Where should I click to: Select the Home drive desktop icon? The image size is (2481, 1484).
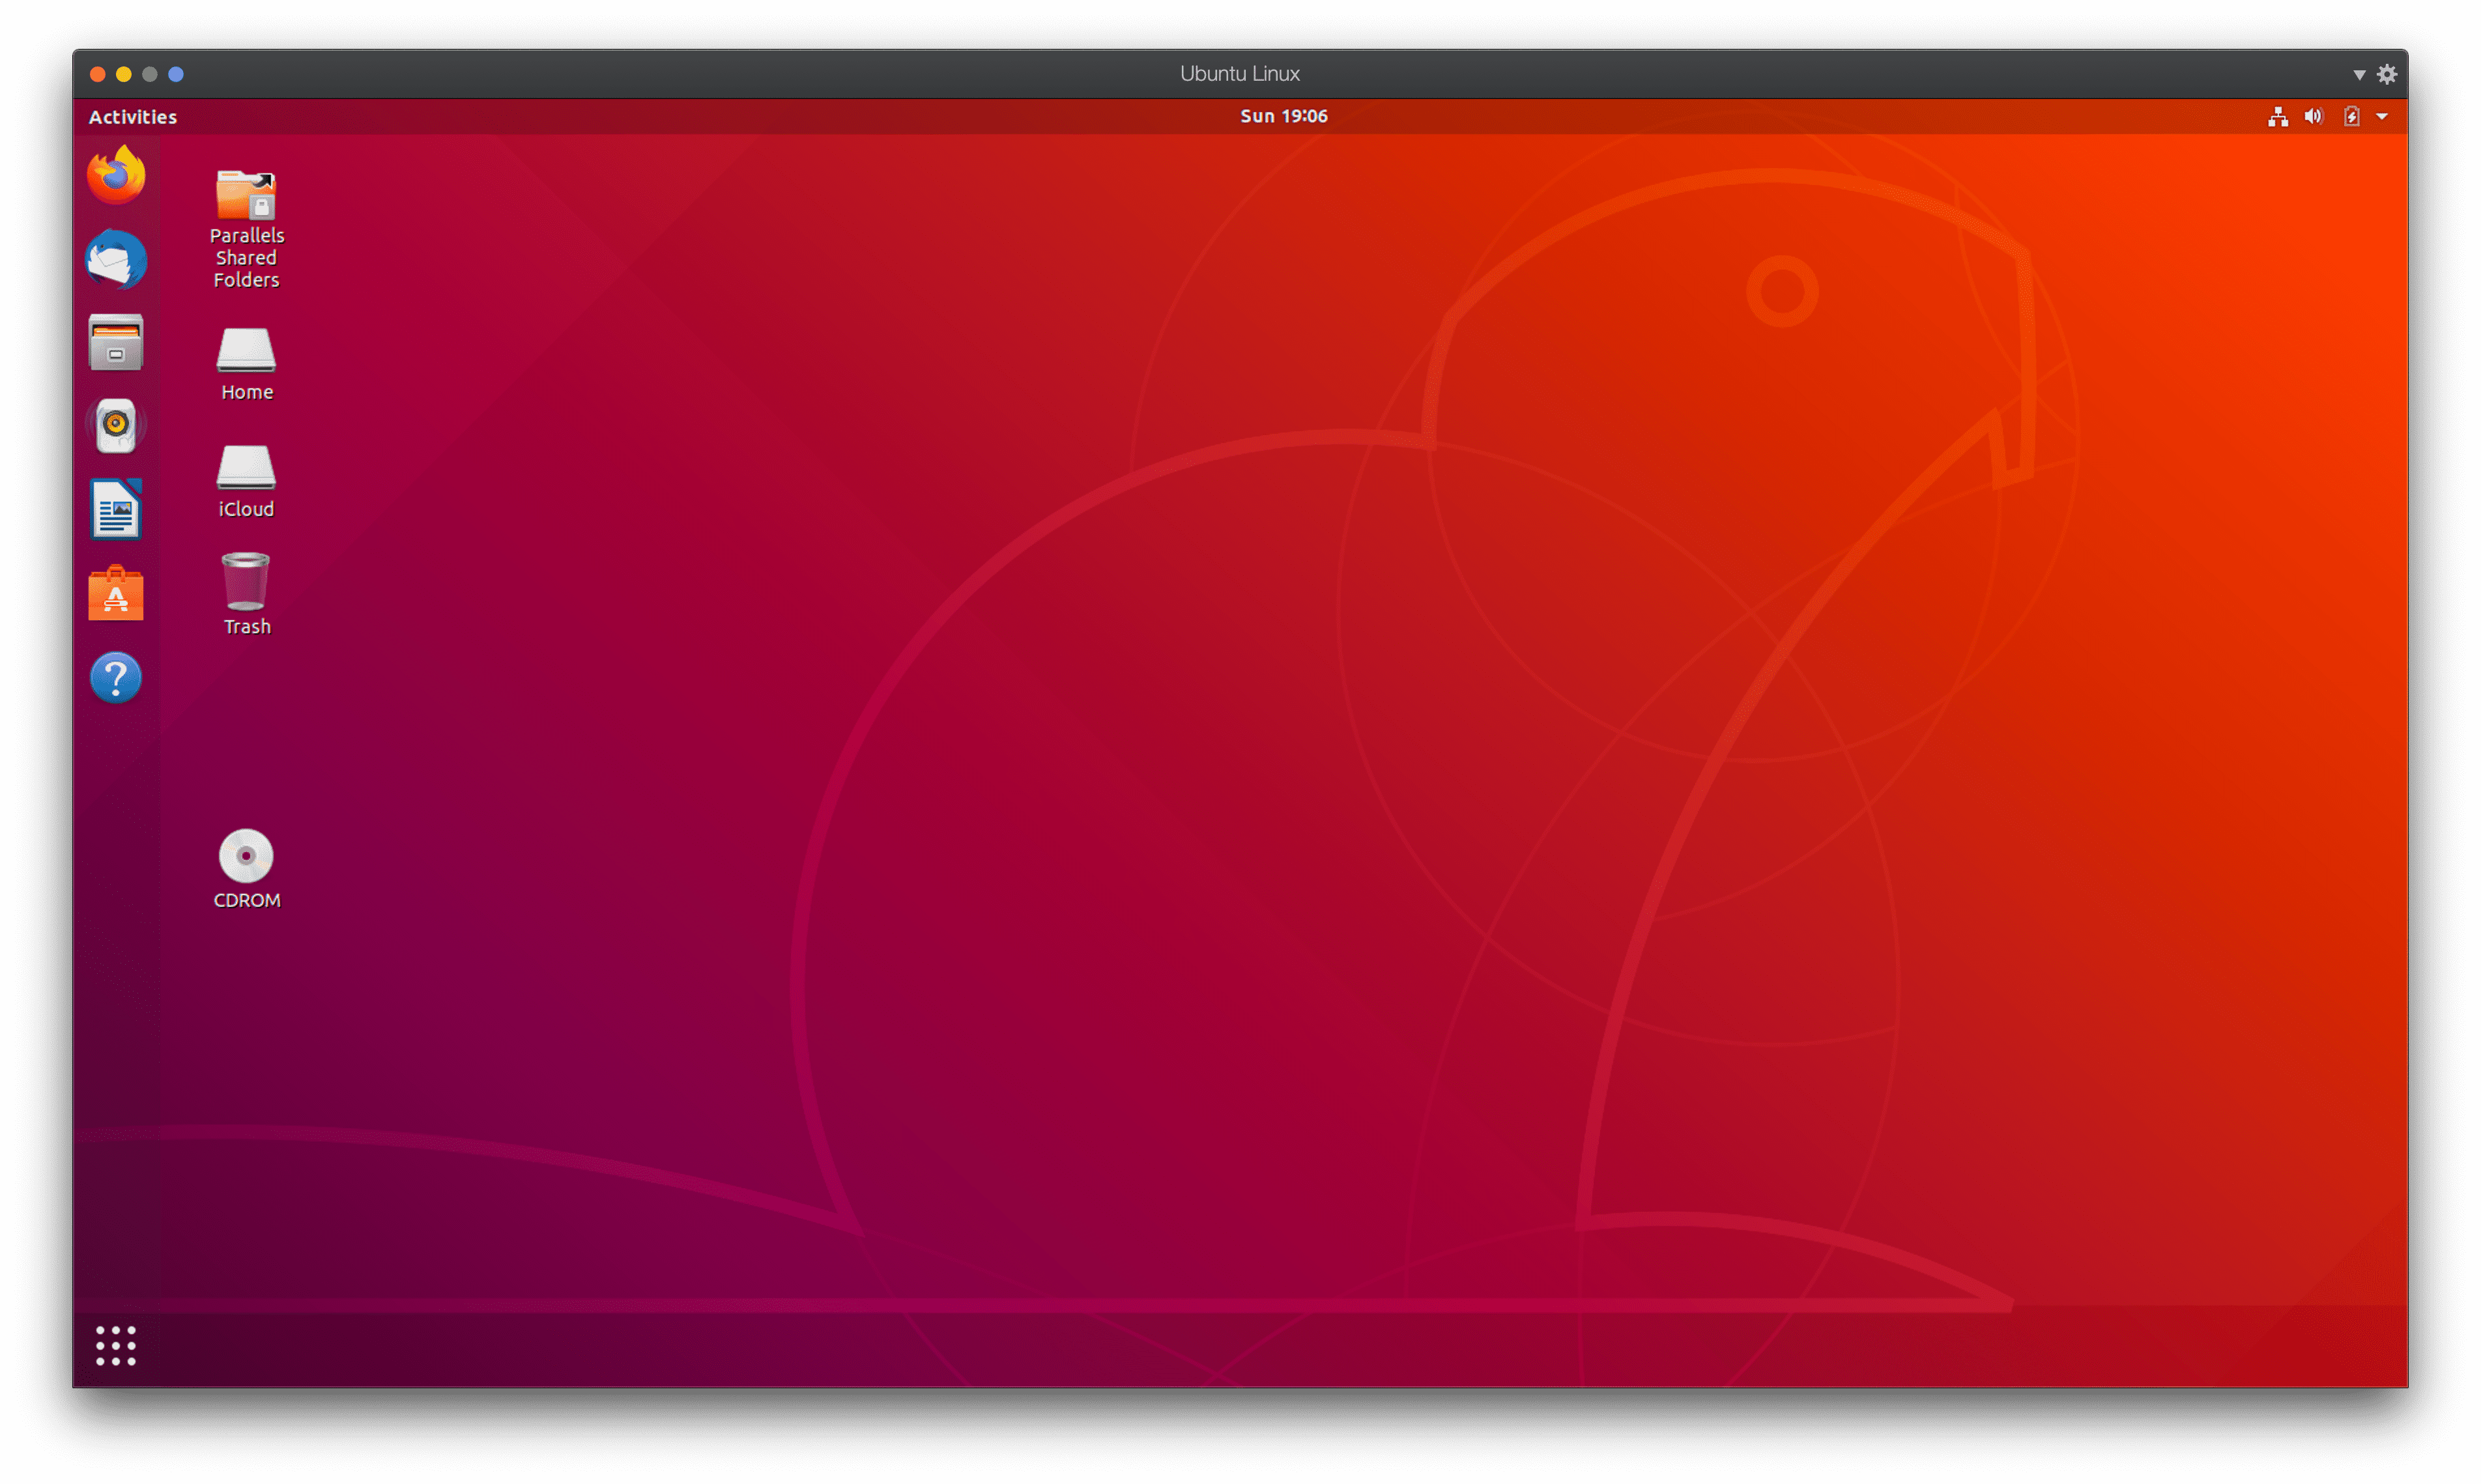pyautogui.click(x=246, y=364)
